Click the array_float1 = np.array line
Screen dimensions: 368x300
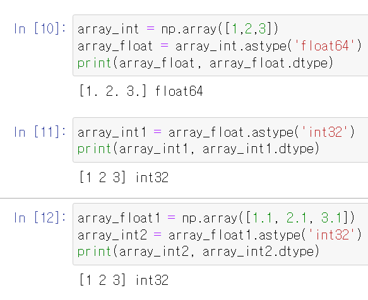pos(216,218)
